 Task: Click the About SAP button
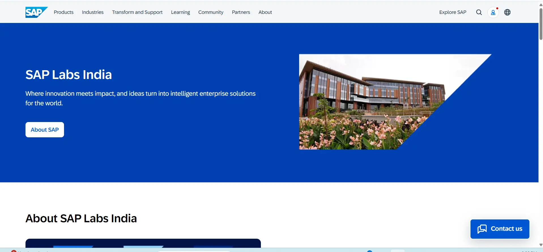pos(45,130)
